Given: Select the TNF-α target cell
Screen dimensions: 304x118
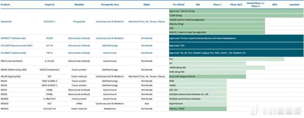Looking at the screenshot, I should [x=50, y=53].
